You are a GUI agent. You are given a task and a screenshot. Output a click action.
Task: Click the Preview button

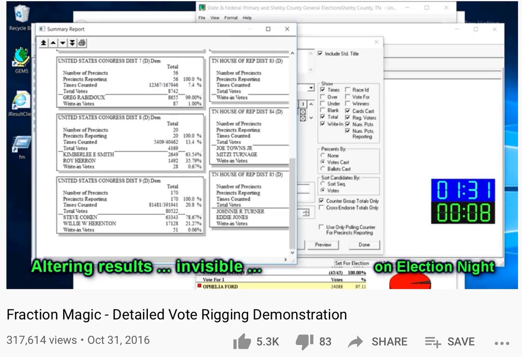pyautogui.click(x=323, y=245)
